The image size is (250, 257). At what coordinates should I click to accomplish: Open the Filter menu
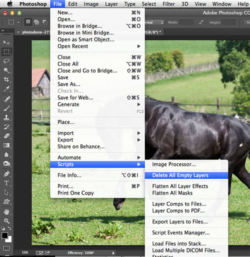pos(168,4)
